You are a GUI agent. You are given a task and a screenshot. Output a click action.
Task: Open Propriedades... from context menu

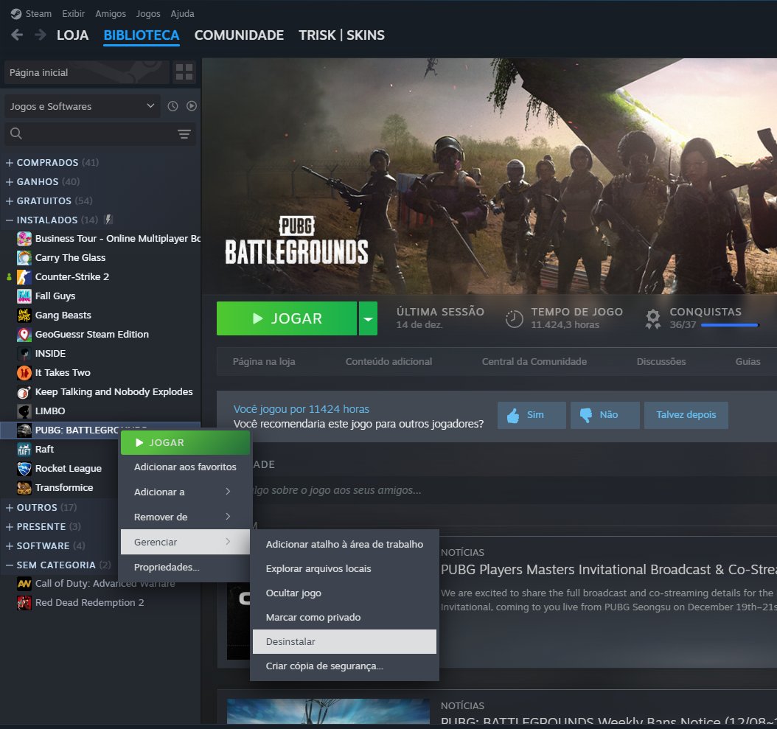[185, 567]
